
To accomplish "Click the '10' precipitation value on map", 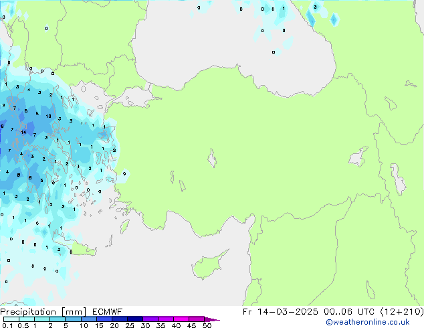I will [48, 116].
